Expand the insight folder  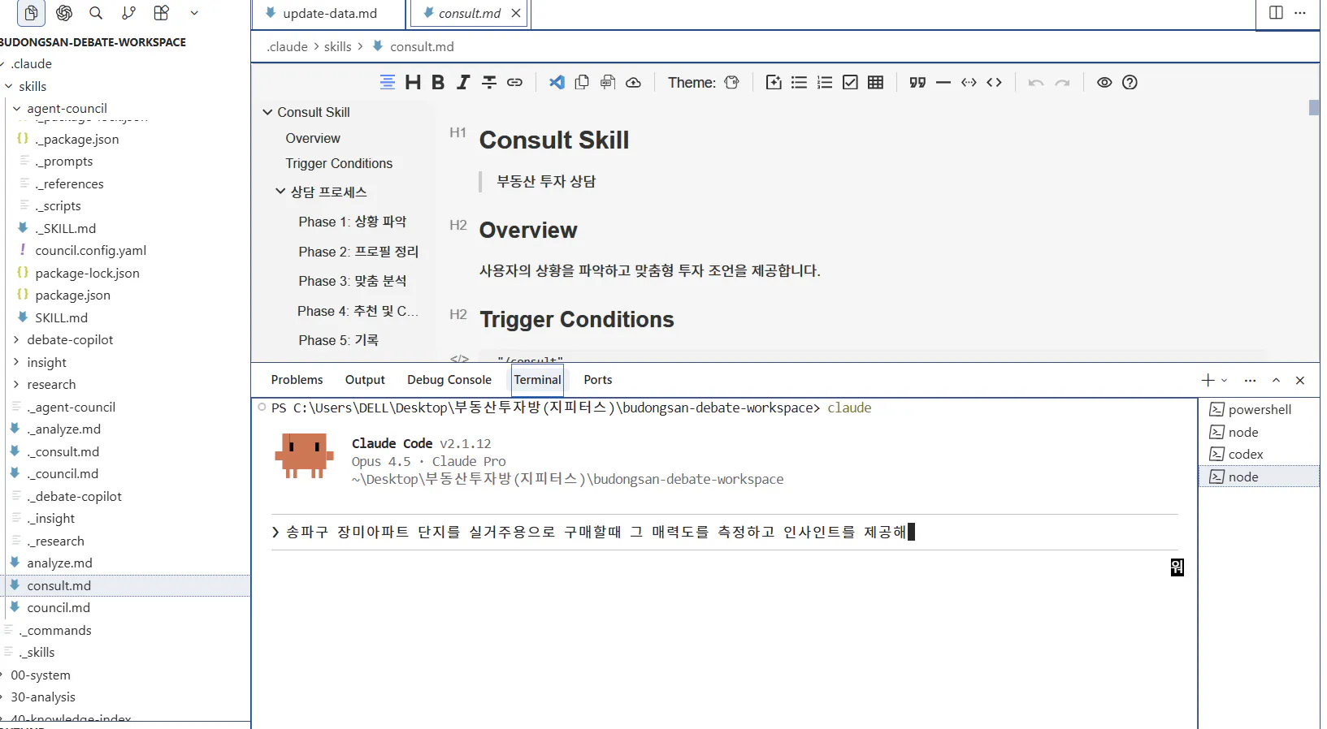16,362
